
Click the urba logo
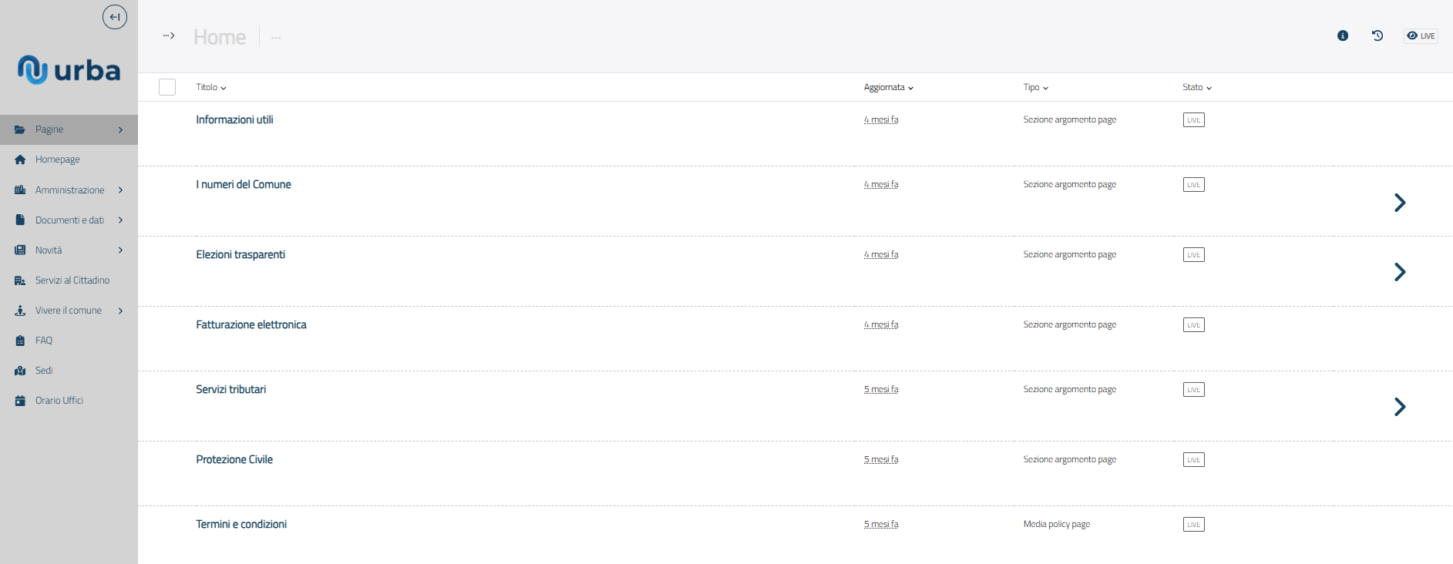(x=69, y=70)
